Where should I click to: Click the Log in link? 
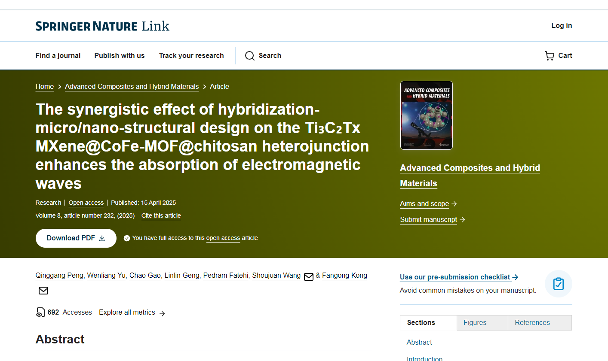pos(562,26)
